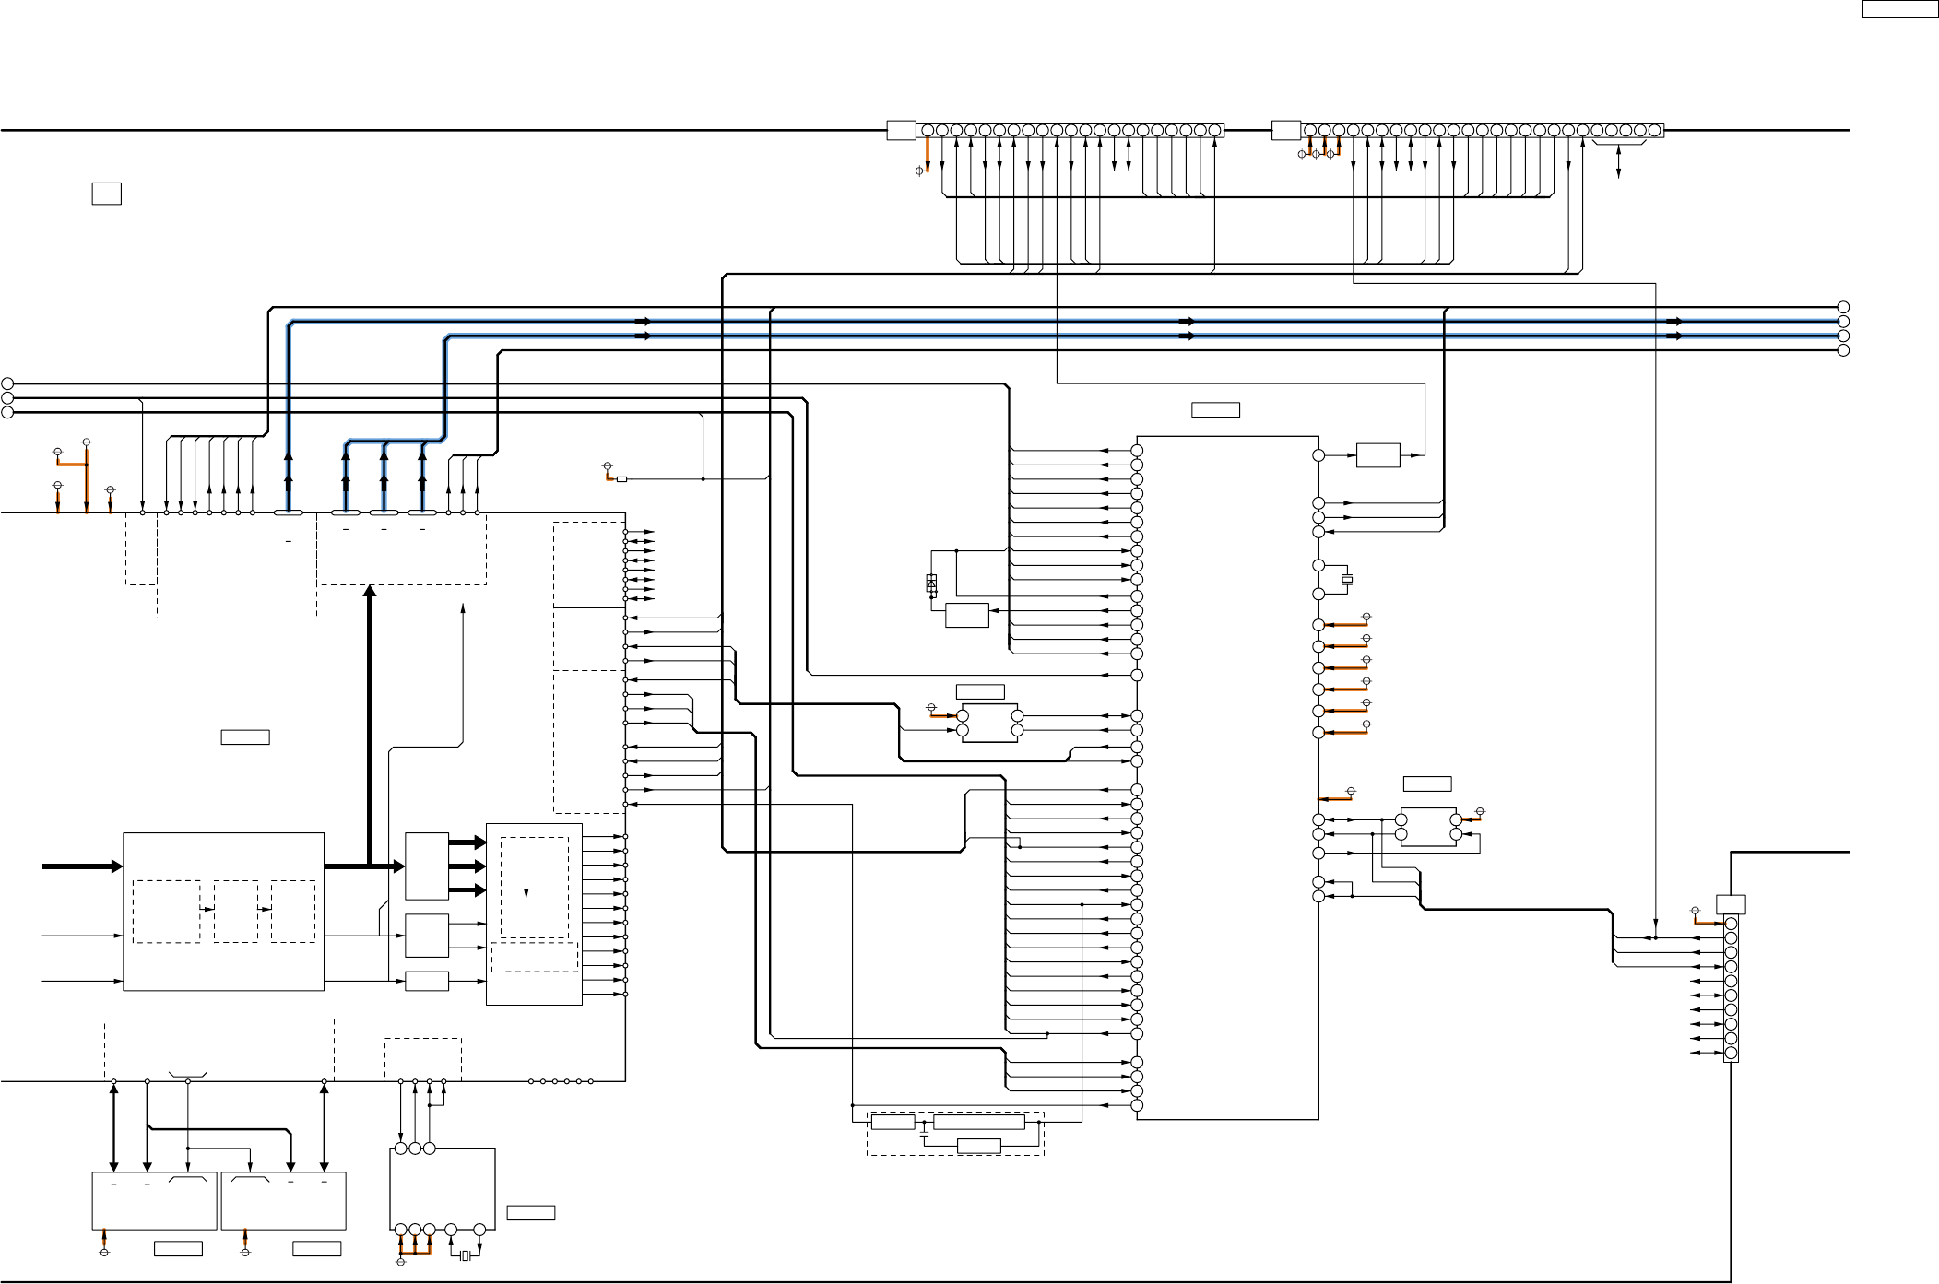
Task: Click the small resistor symbol near the orange wire
Action: tap(621, 479)
